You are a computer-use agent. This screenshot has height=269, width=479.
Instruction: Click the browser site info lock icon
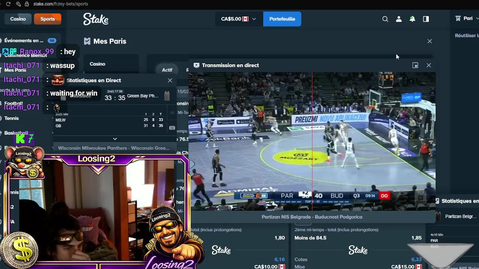[27, 4]
